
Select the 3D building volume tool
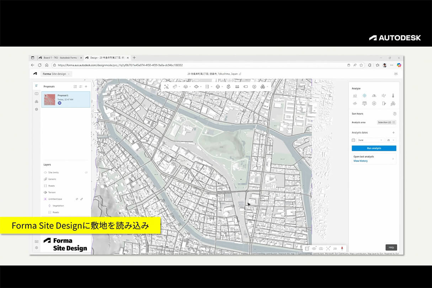[185, 86]
